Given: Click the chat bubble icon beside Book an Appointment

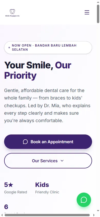Looking at the screenshot, I should coord(25,142).
